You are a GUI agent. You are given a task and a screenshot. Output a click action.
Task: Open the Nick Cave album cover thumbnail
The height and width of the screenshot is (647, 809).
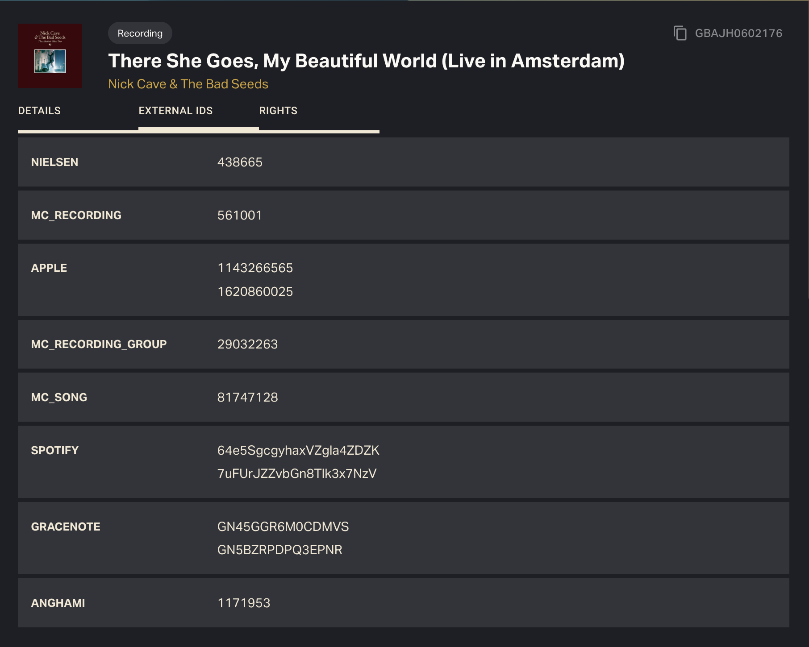pyautogui.click(x=50, y=56)
